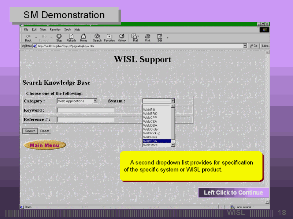Open the Favorites toolbar icon
Screen dimensions: 293x219
point(109,37)
